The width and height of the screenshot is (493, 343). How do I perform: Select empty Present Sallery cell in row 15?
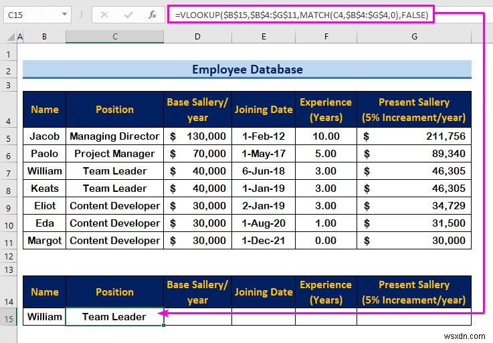pos(414,317)
